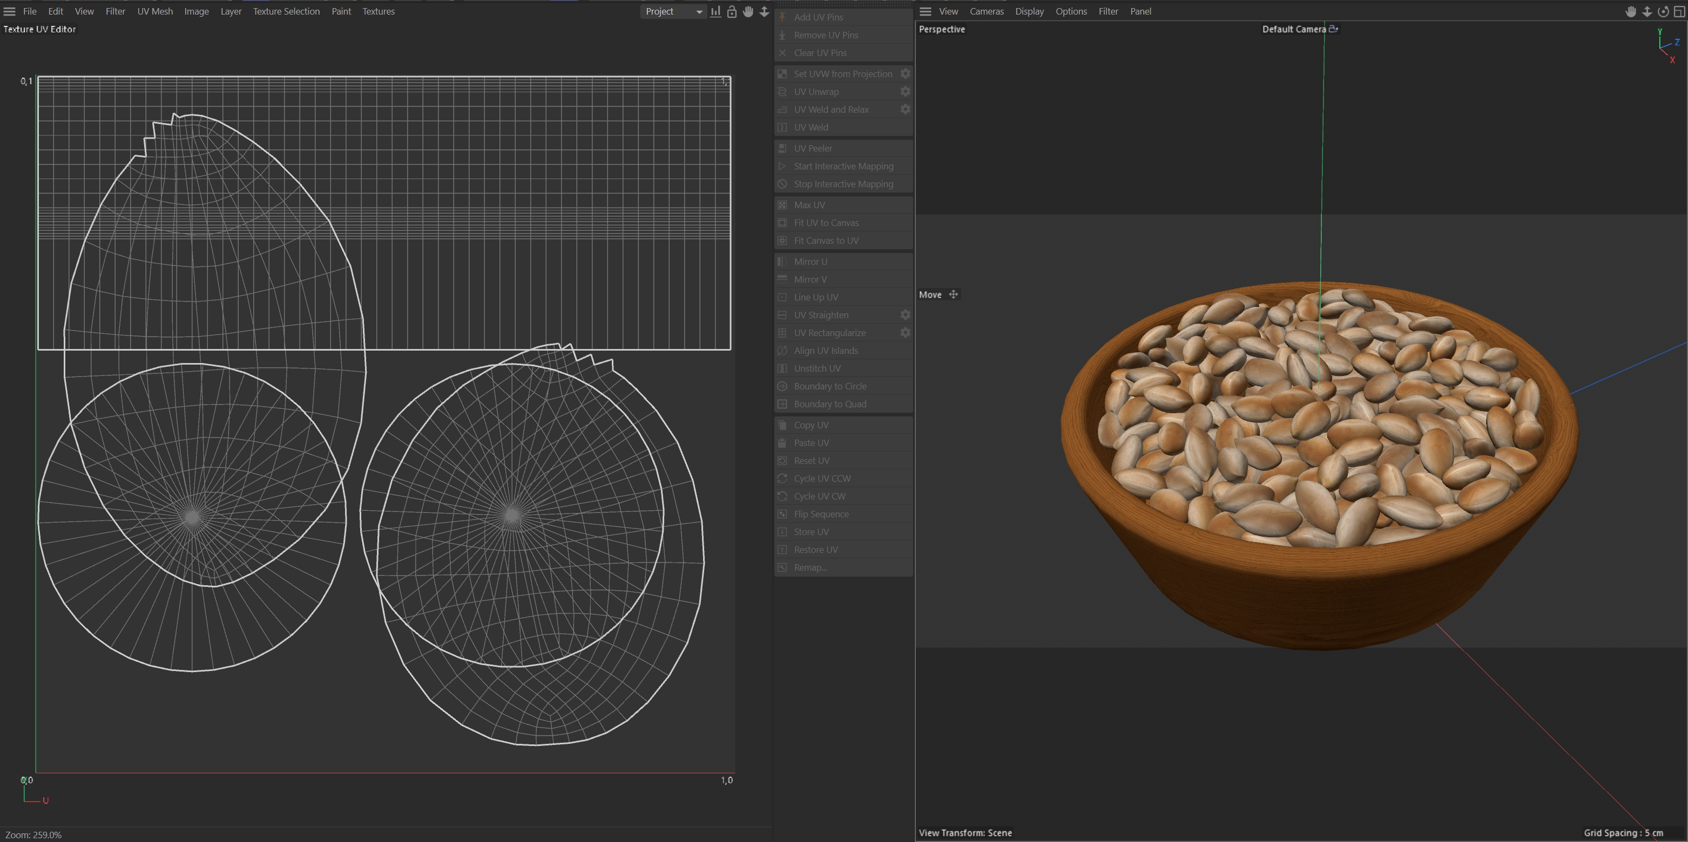
Task: Open the UV Mesh menu
Action: [x=154, y=12]
